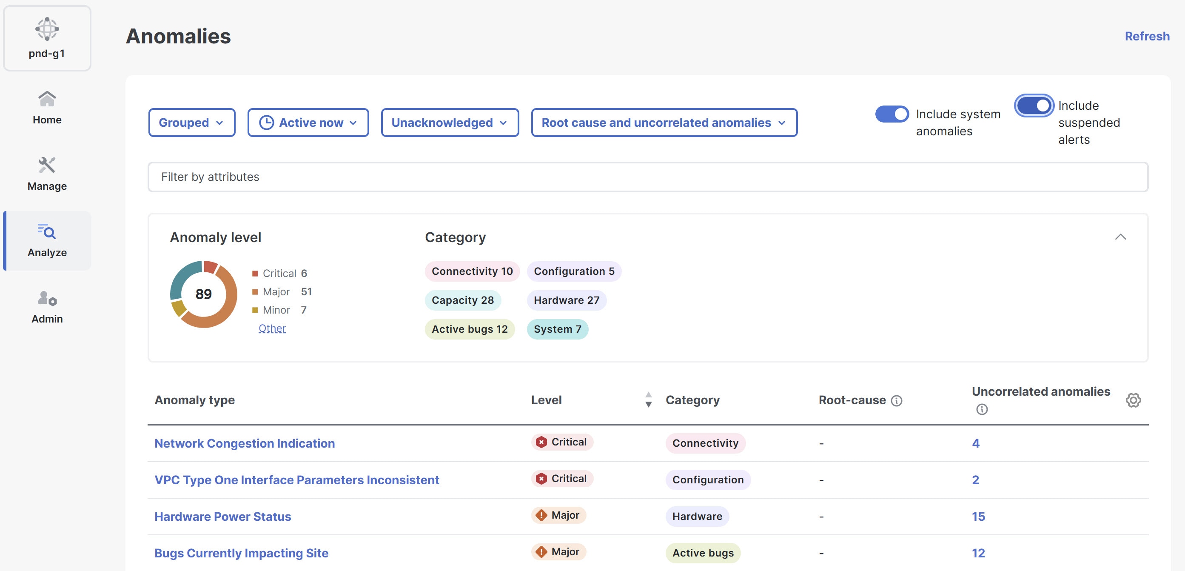
Task: Click the Other anomaly level link
Action: [272, 328]
